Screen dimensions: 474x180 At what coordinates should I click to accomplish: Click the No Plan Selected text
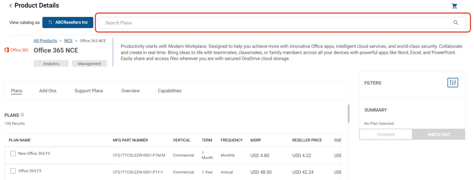379,124
